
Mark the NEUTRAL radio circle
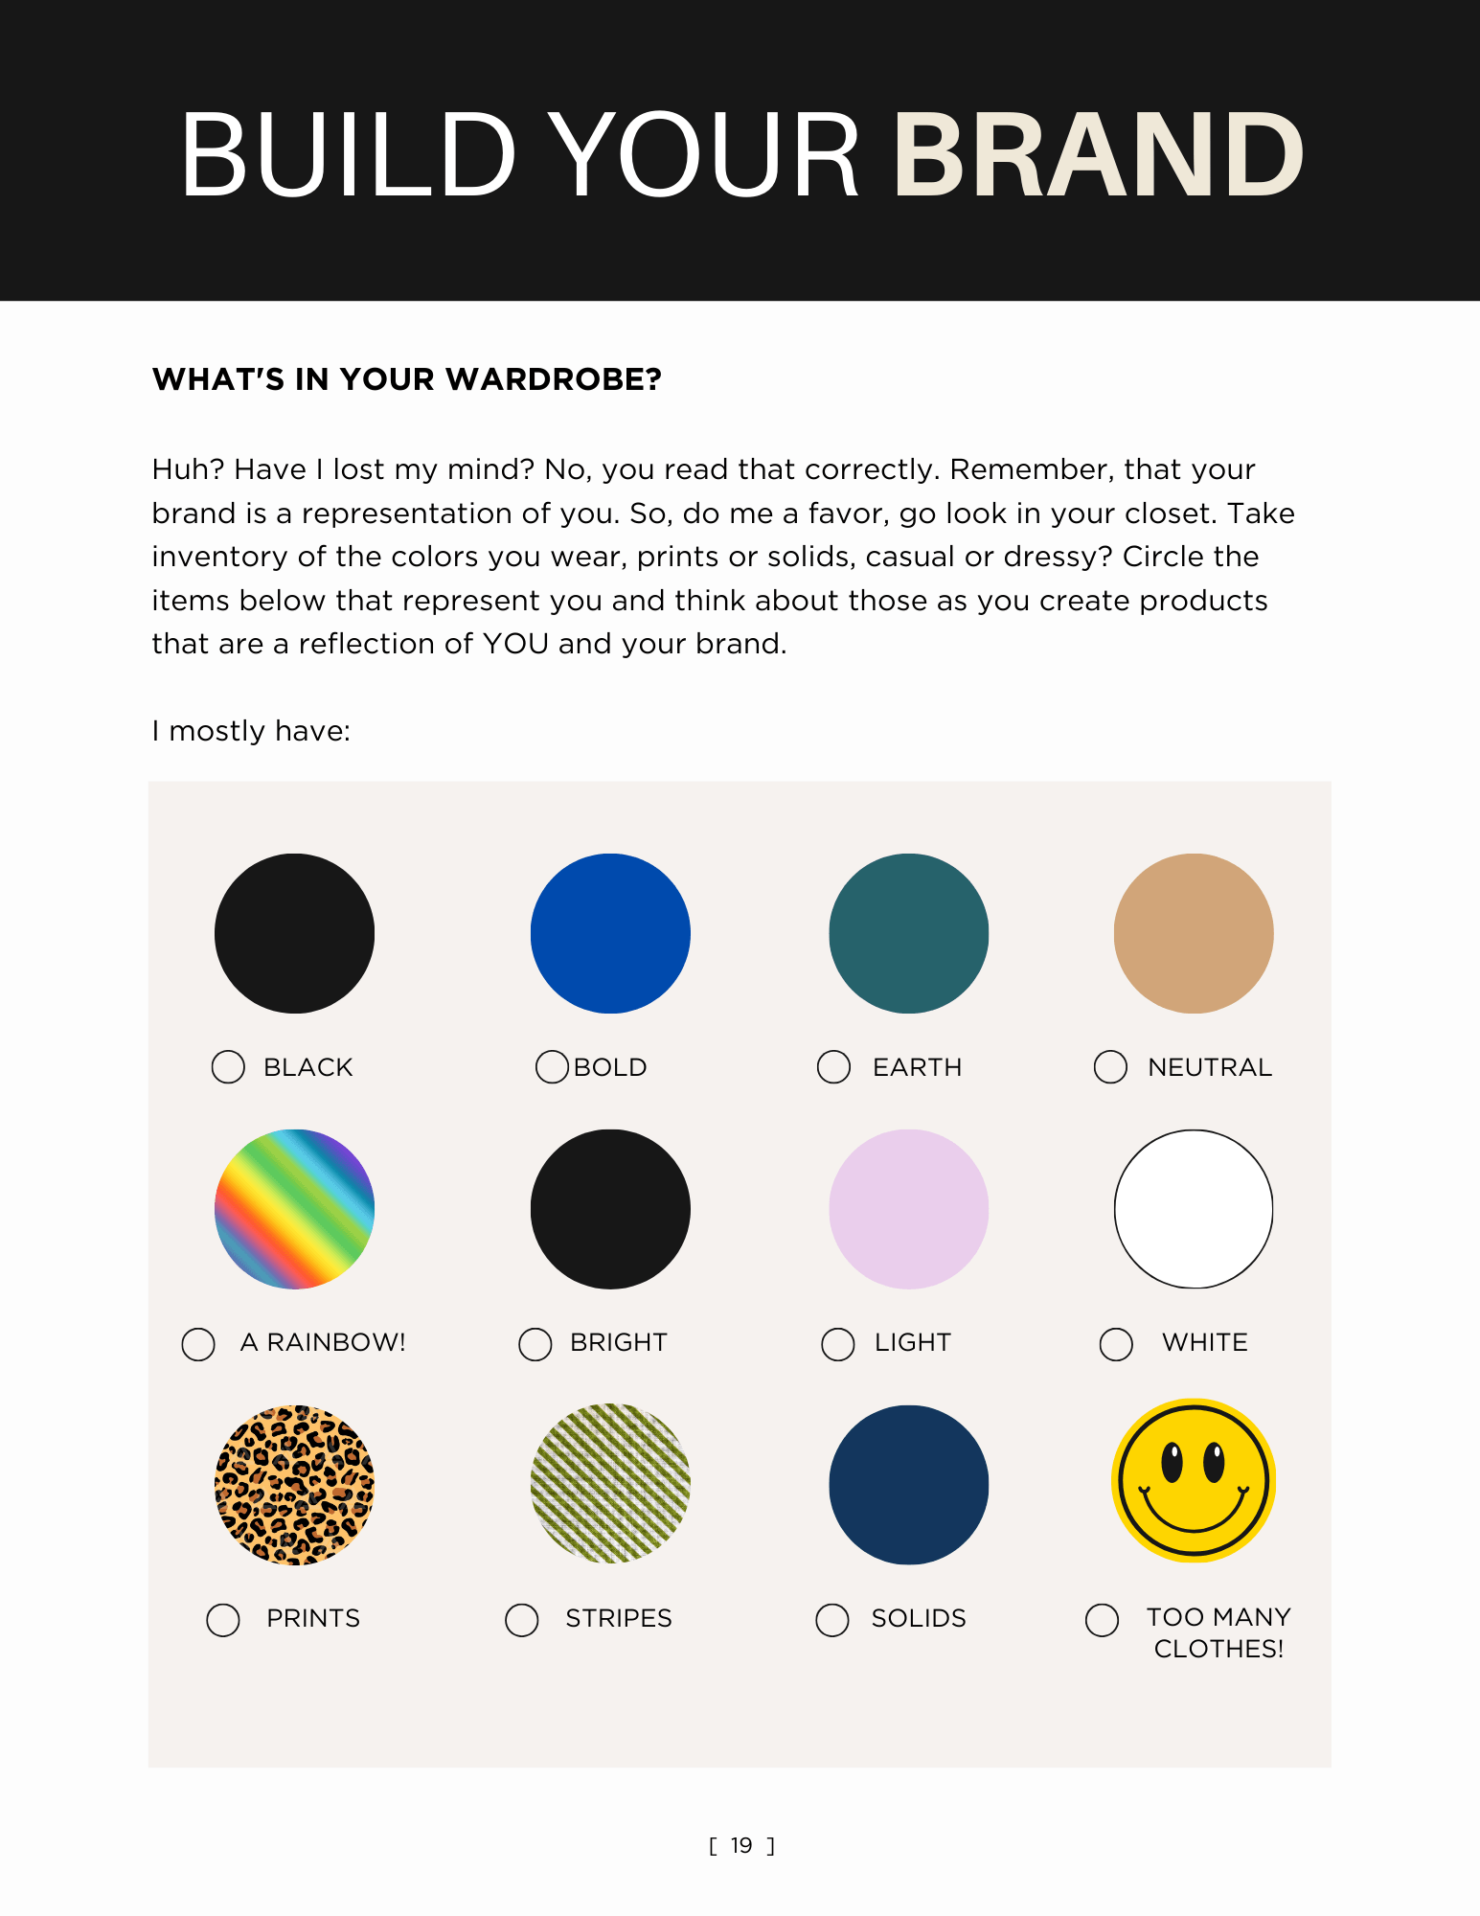click(x=1110, y=1067)
